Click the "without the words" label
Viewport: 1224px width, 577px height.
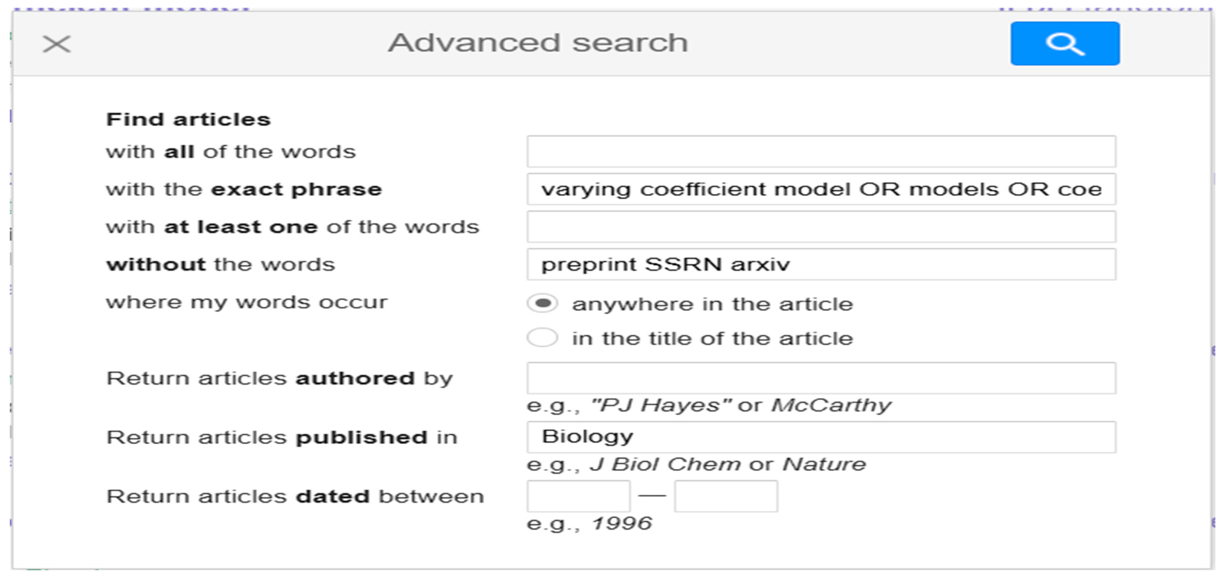[220, 265]
